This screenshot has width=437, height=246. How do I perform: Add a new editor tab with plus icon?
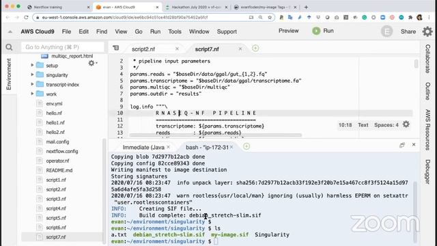[x=255, y=49]
